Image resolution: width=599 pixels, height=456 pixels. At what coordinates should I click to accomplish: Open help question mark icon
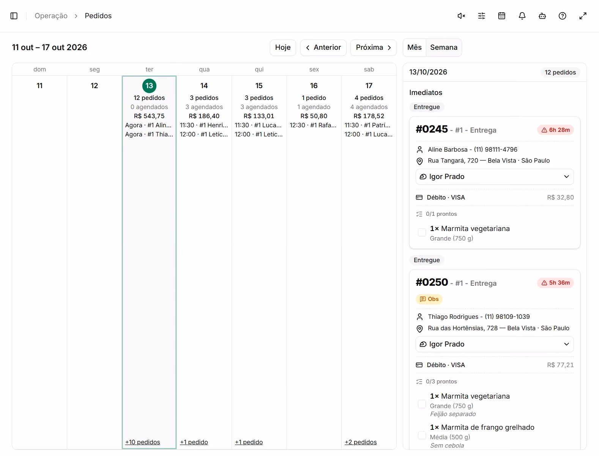(563, 16)
